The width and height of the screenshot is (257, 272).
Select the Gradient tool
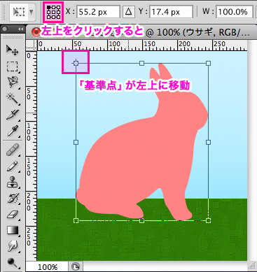tap(13, 230)
